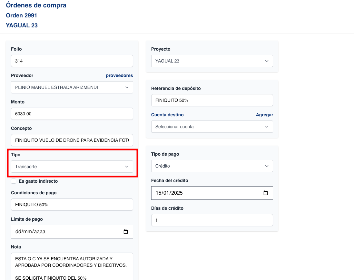Click inside the Nota text area

click(x=72, y=266)
